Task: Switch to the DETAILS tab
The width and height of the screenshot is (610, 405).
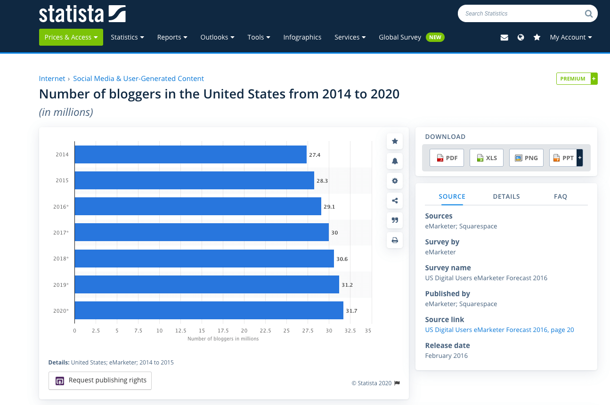Action: [506, 196]
